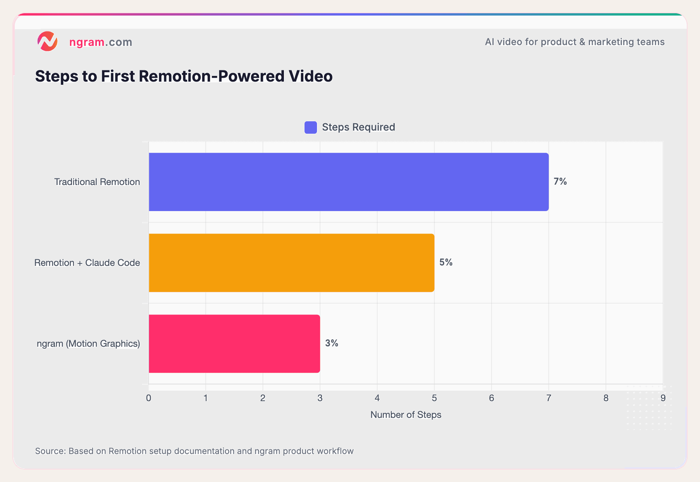Click the x-axis tick label 2
This screenshot has width=700, height=482.
[263, 398]
